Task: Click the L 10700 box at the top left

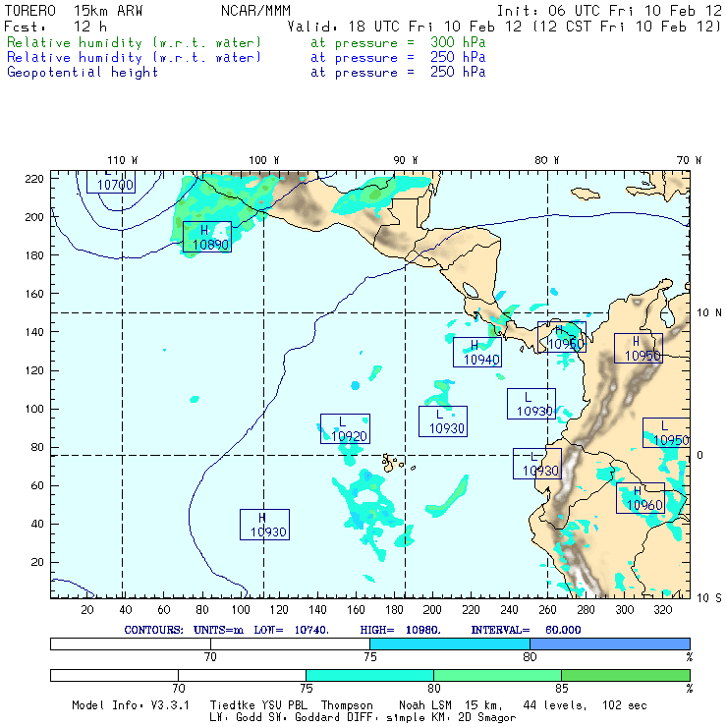Action: click(110, 181)
